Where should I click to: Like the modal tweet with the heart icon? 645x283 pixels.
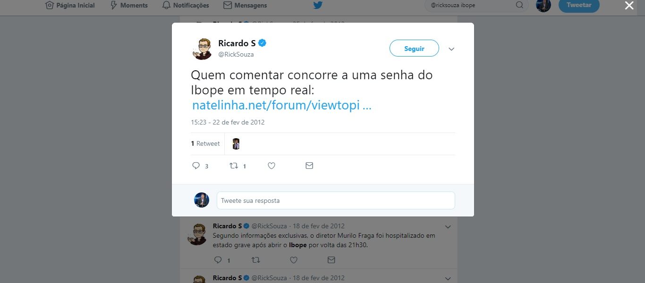272,166
